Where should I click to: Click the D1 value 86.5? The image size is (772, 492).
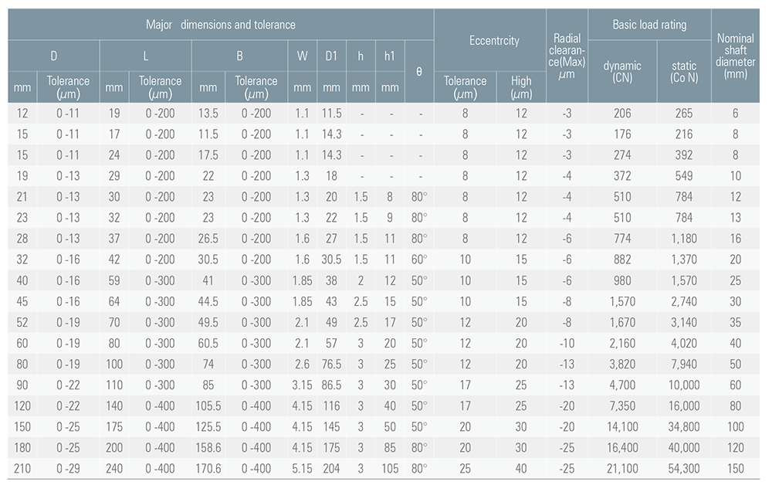[x=331, y=385]
